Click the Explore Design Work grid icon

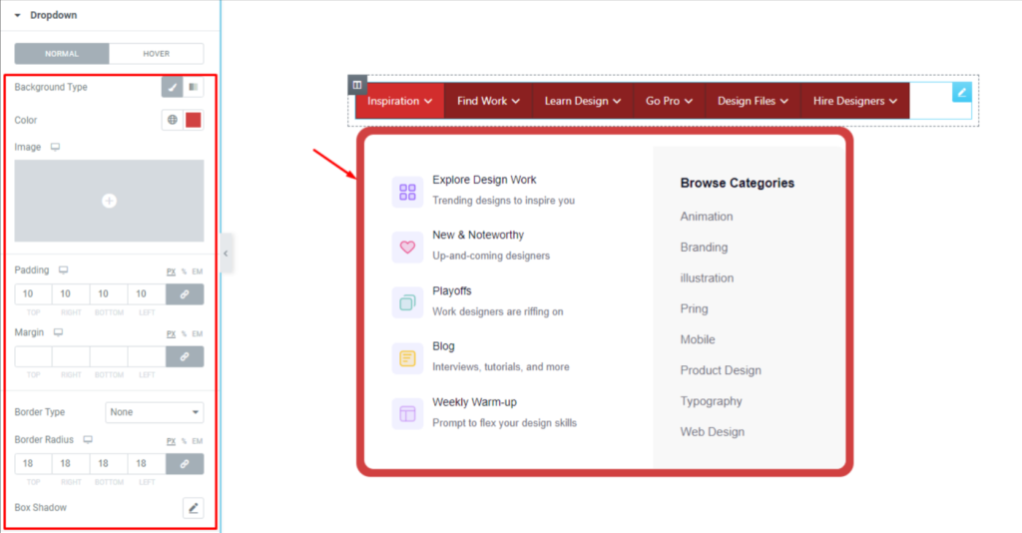click(407, 192)
